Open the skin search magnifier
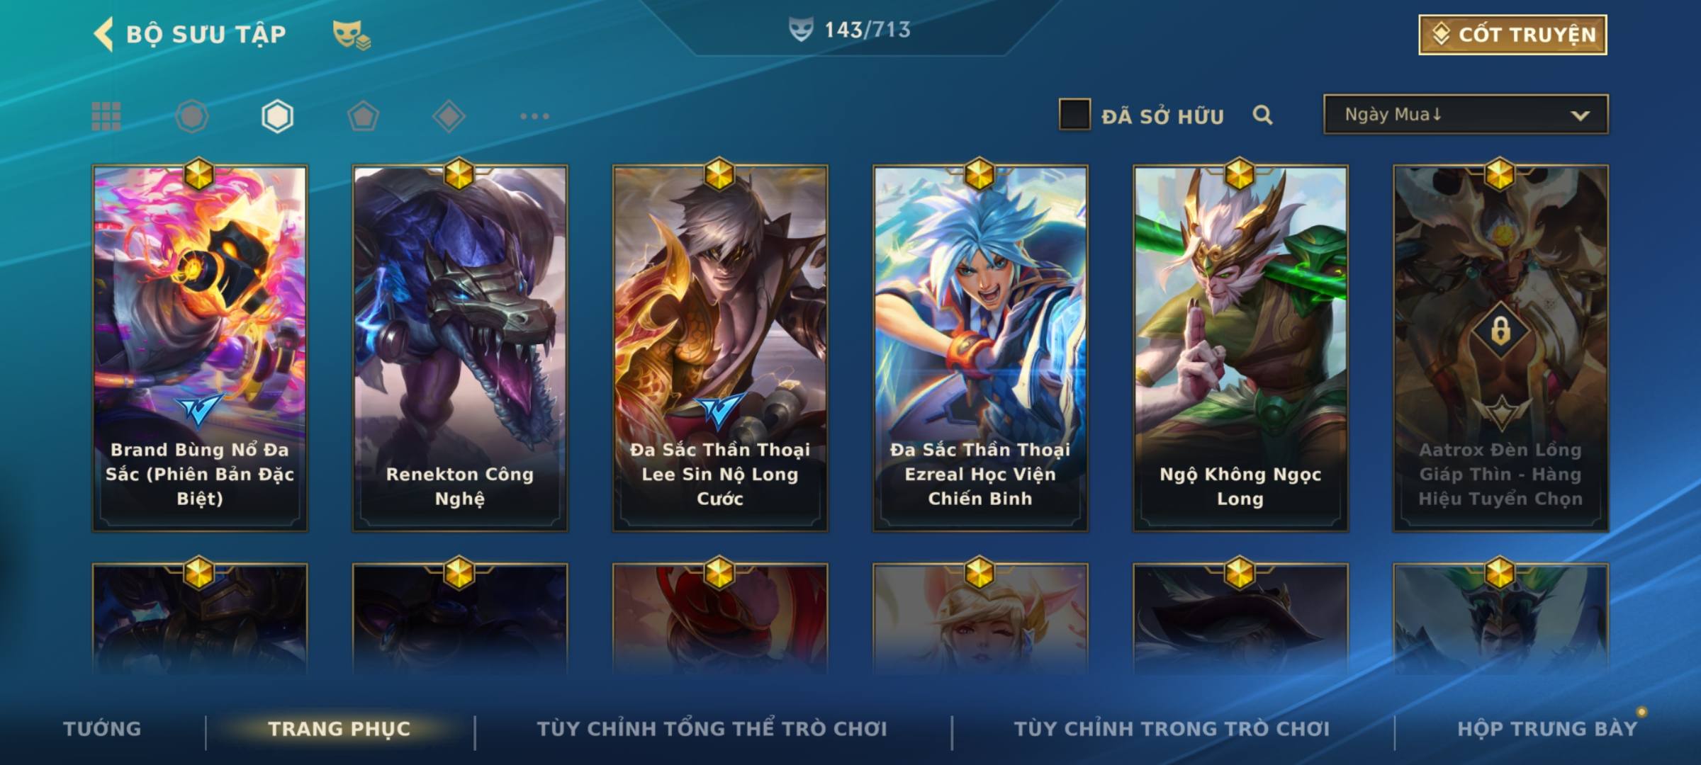 click(1262, 115)
